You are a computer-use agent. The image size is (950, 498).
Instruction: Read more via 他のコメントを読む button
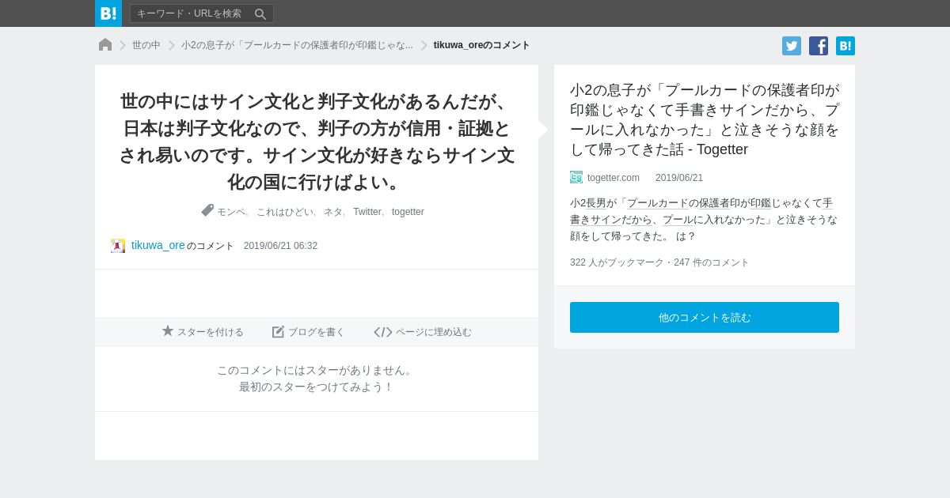pos(705,317)
